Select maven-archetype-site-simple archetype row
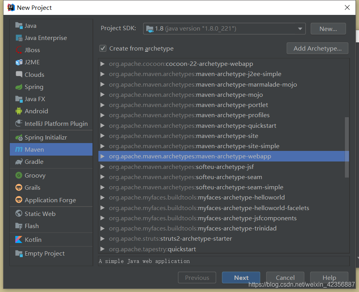The width and height of the screenshot is (359, 292). [x=224, y=146]
